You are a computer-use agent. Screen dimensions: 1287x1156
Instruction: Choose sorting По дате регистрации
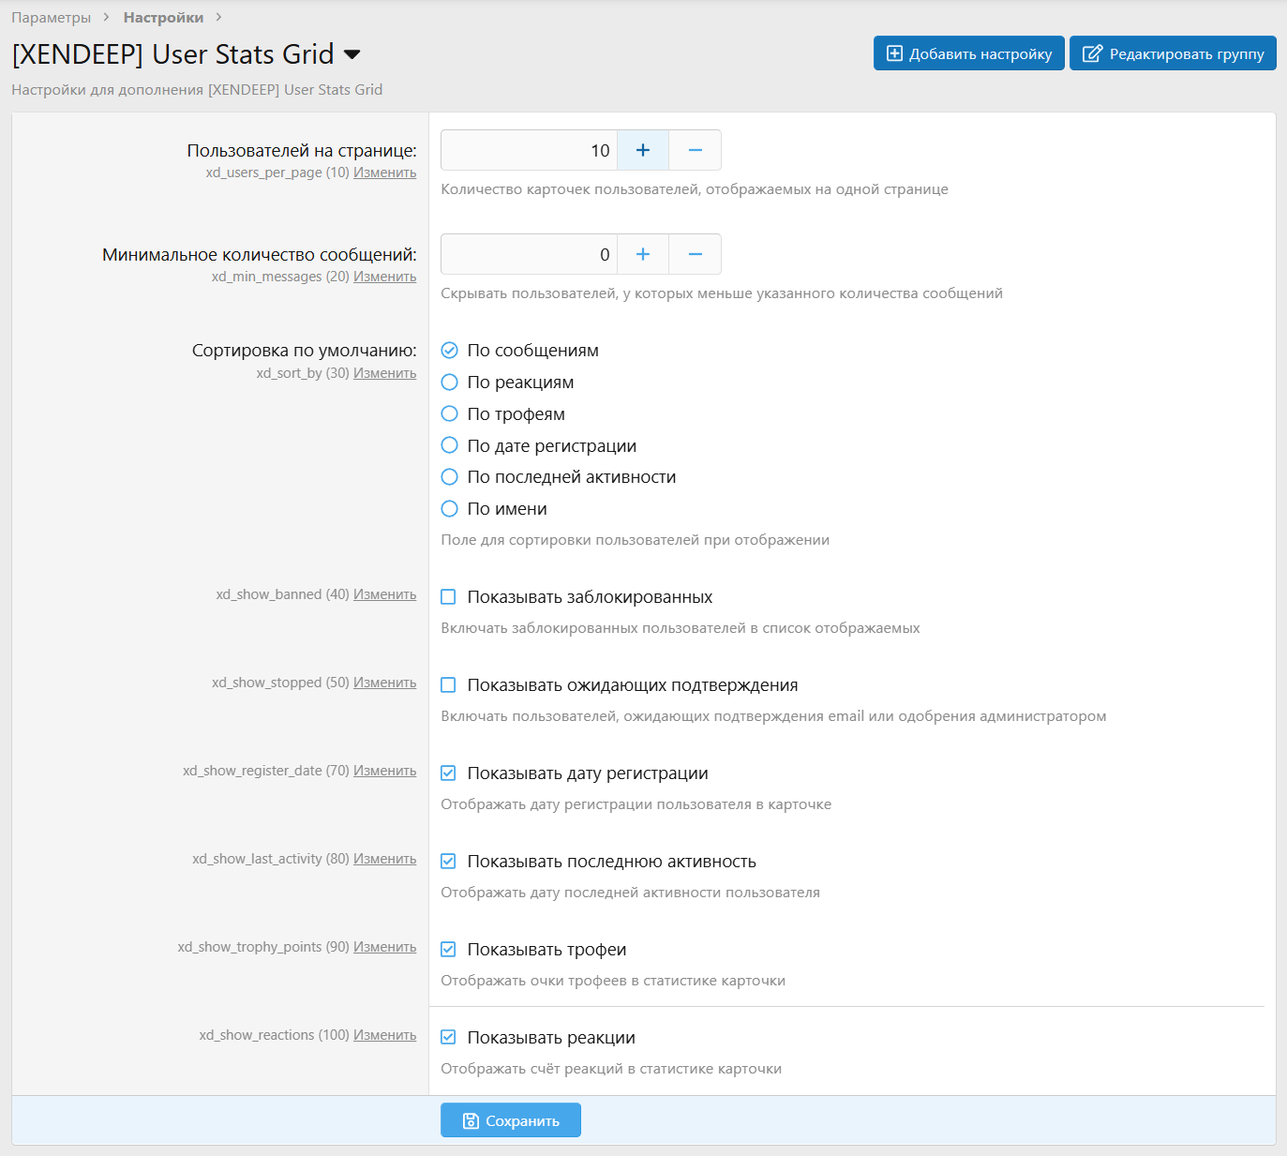tap(450, 445)
